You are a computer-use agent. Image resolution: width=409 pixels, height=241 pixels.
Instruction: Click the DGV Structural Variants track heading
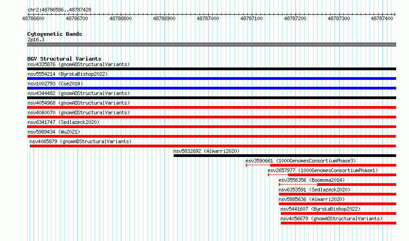tap(64, 59)
